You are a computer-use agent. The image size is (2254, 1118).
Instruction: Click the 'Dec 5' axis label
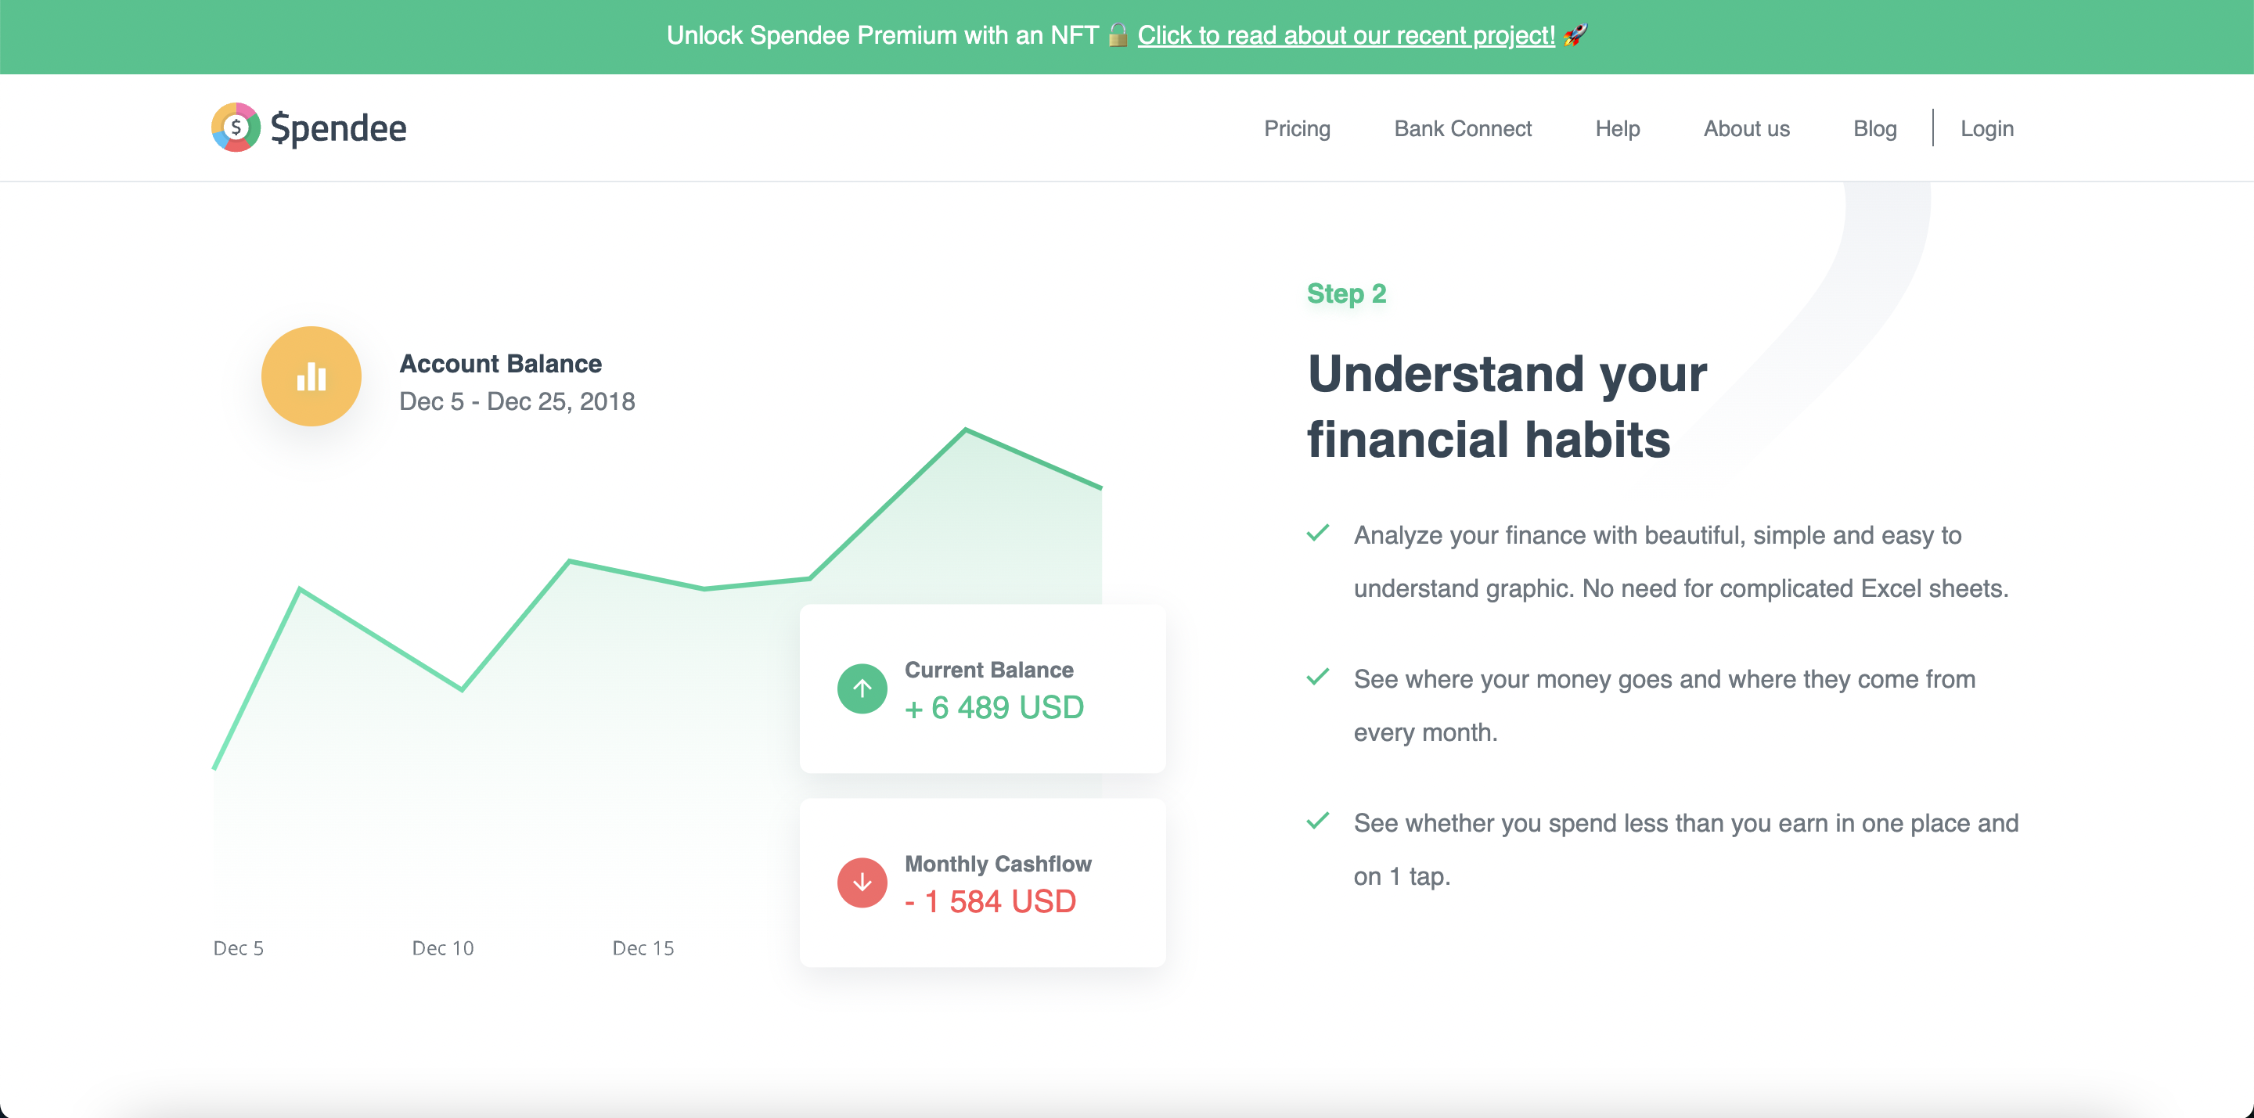click(238, 948)
